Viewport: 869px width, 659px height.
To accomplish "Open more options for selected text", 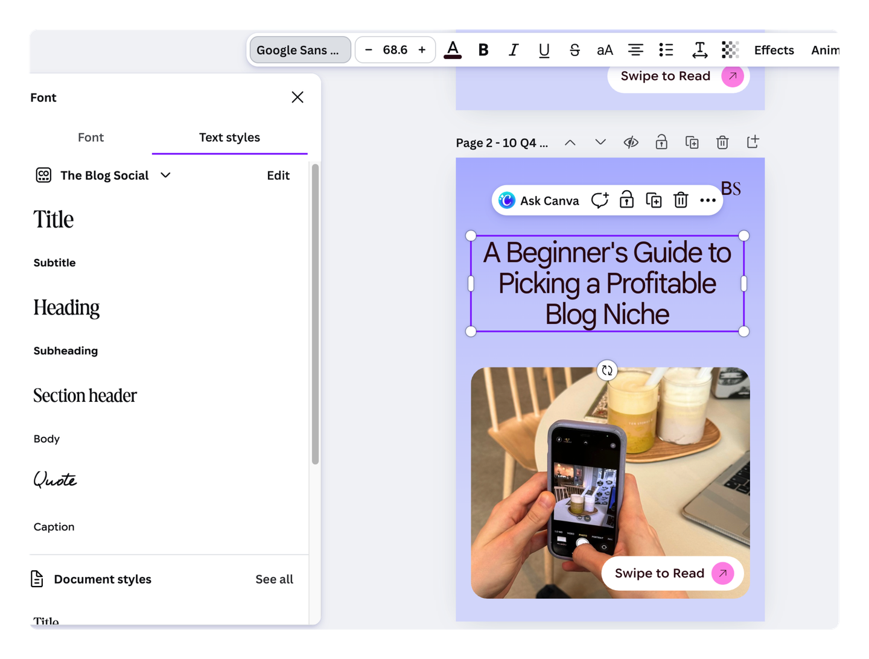I will (708, 200).
